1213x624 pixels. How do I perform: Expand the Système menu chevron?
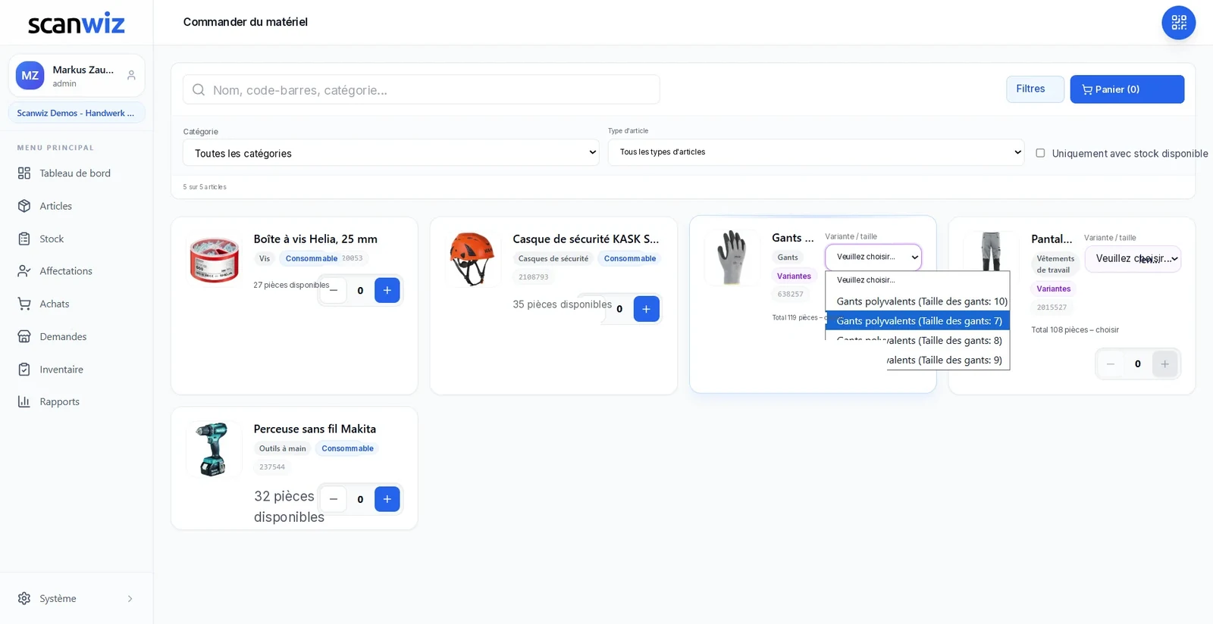[130, 599]
